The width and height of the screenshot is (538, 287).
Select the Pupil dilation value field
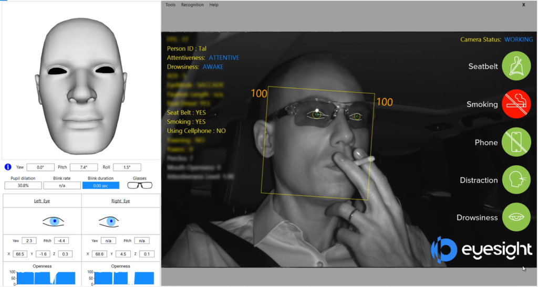(23, 185)
